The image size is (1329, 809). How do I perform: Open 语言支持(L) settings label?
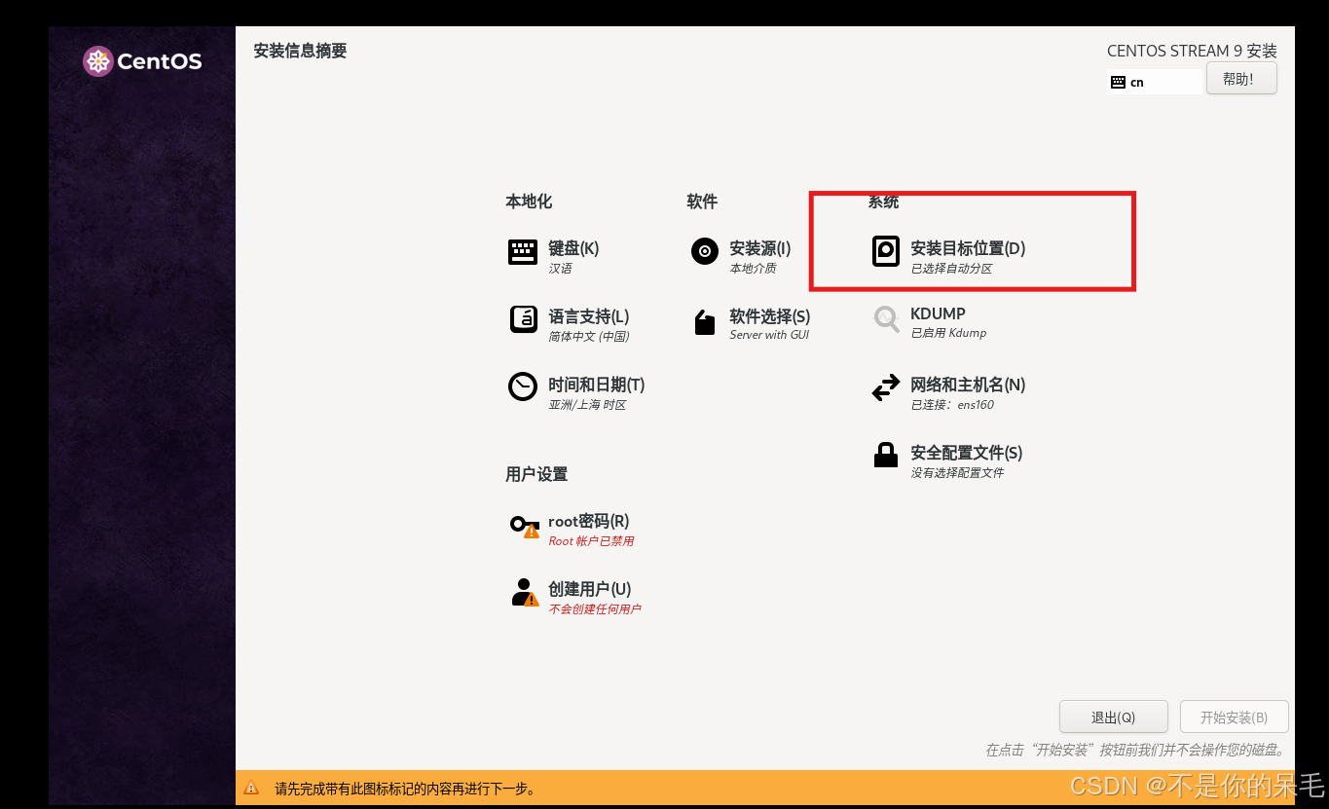tap(589, 316)
